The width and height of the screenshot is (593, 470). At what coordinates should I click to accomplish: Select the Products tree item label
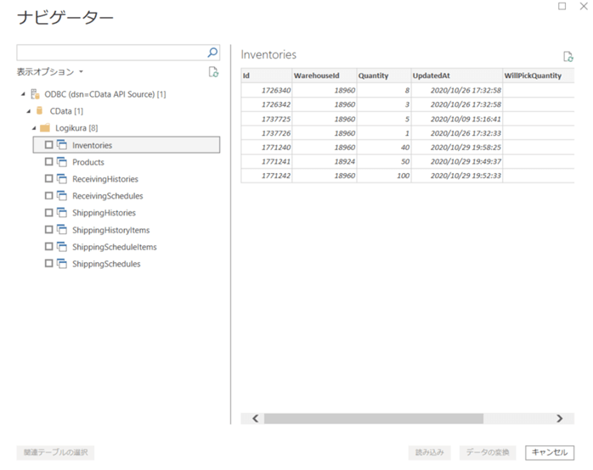tap(88, 162)
